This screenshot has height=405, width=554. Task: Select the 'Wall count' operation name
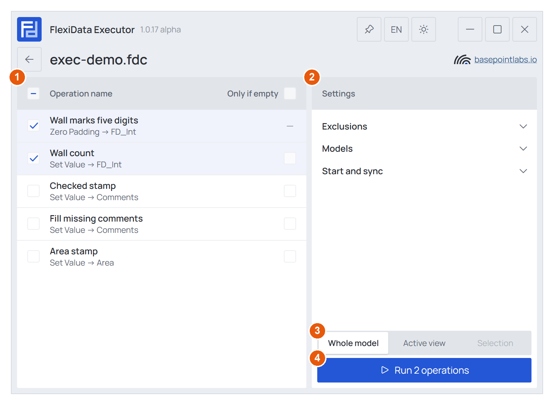click(72, 153)
